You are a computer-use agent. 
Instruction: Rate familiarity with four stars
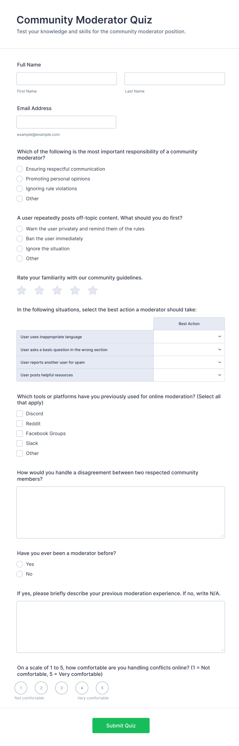point(75,290)
